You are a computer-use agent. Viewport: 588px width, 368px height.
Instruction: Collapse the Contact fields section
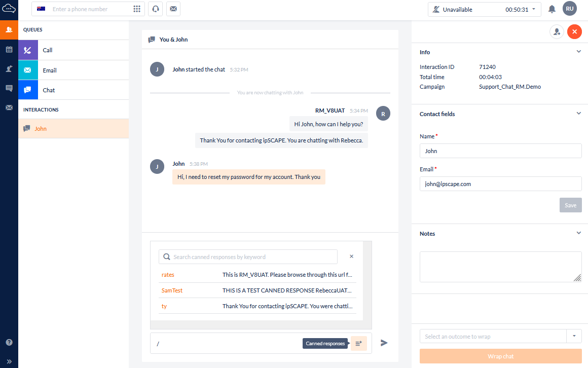click(x=578, y=114)
